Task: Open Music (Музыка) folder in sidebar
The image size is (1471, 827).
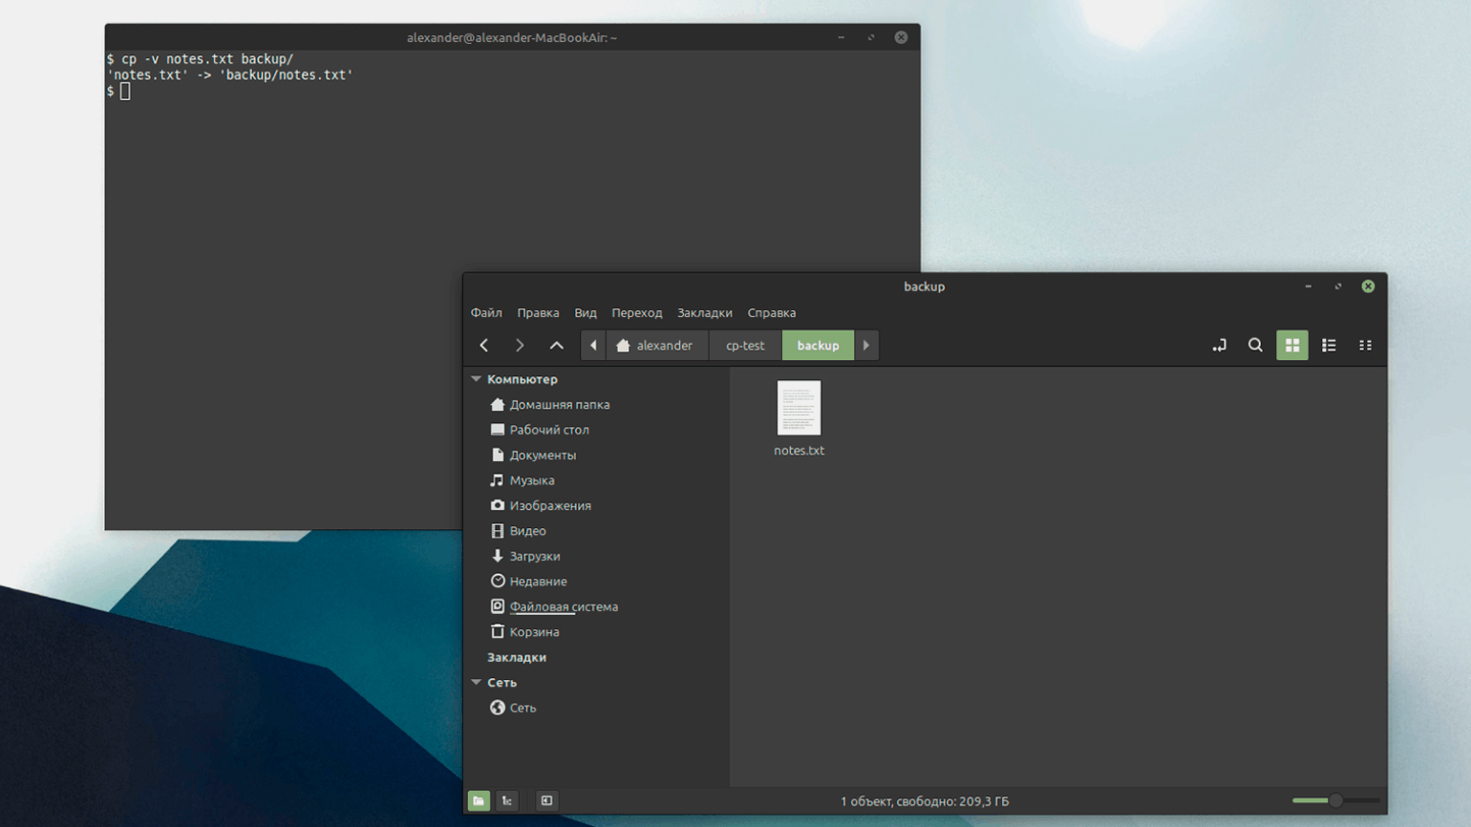Action: click(531, 480)
